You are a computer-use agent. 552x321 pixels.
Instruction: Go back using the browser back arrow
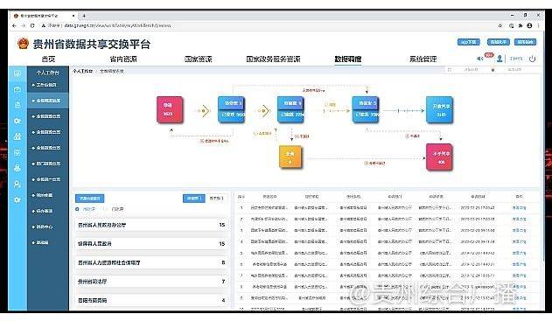(14, 25)
